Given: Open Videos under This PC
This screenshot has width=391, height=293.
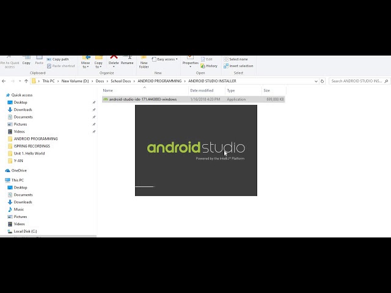Looking at the screenshot, I should coord(19,224).
